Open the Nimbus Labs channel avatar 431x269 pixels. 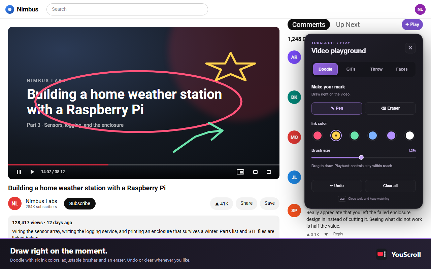15,203
